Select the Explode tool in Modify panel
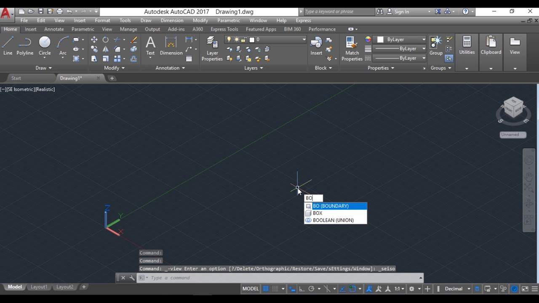 coord(133,49)
